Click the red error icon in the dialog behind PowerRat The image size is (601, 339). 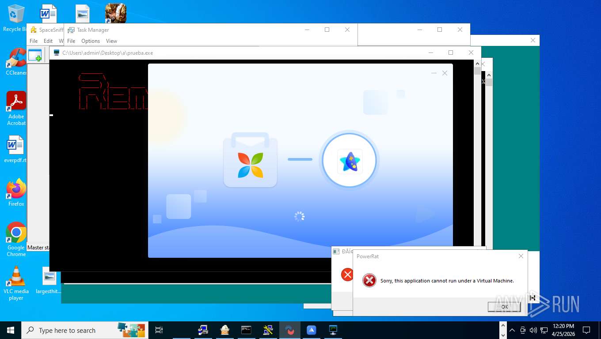tap(347, 275)
